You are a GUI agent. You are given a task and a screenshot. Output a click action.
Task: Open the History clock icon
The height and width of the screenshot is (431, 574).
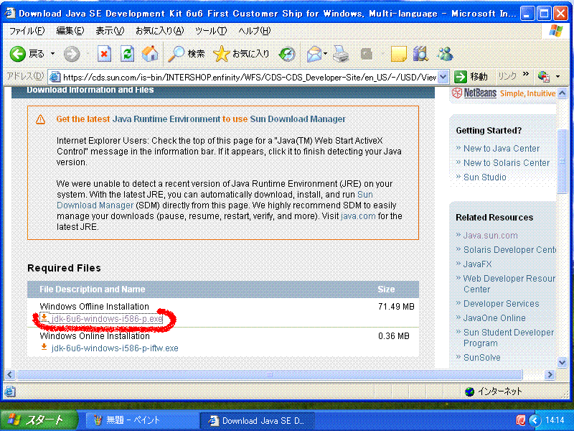287,55
